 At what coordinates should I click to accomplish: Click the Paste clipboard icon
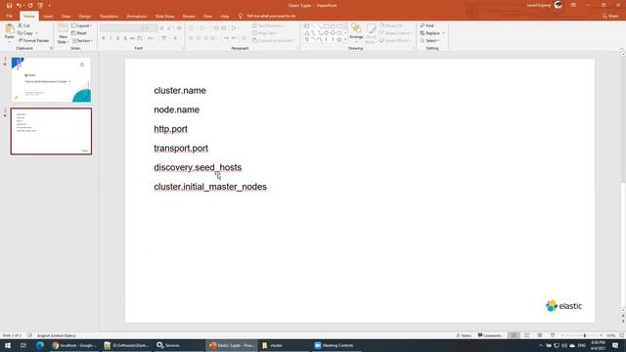[9, 29]
